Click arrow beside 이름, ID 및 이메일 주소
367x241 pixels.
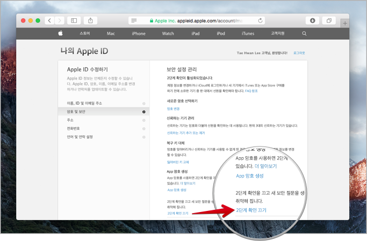pos(143,104)
